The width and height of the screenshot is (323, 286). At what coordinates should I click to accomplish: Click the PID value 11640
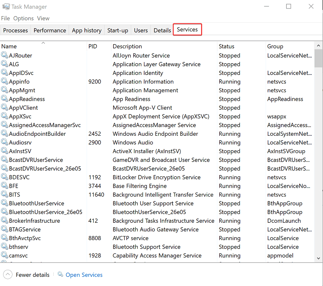pos(96,195)
